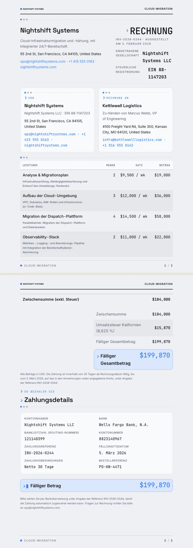Viewport: 193px width, 548px height.
Task: Open nightshiftsystems.com website link under address
Action: [x=38, y=67]
